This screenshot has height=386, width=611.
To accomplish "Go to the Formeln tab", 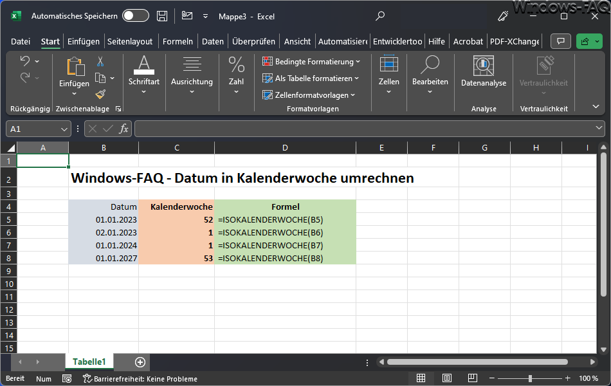I will pos(178,41).
